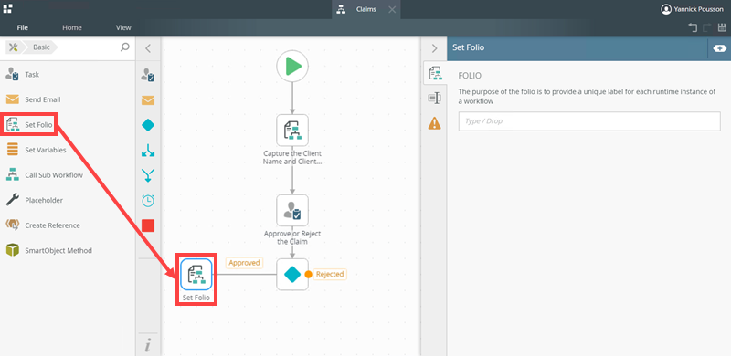Select the Decision diamond node on canvas
The width and height of the screenshot is (731, 356).
(x=292, y=275)
